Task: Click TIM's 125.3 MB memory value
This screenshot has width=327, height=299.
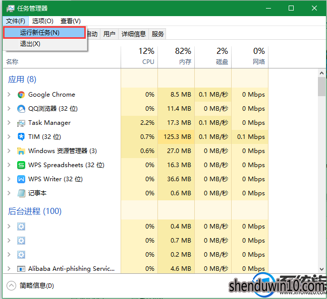Action: pyautogui.click(x=177, y=137)
